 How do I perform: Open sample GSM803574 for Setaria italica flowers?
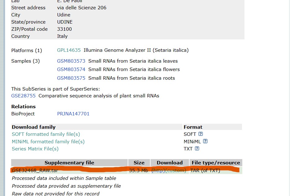(x=71, y=69)
